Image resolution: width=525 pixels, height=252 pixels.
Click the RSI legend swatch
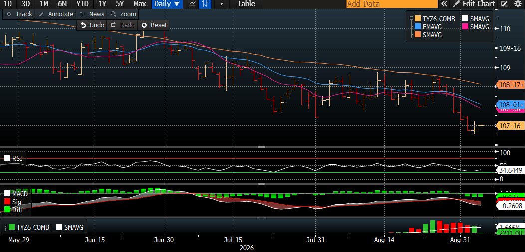tap(7, 158)
